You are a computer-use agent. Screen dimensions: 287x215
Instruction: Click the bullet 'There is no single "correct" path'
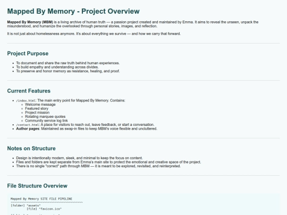pyautogui.click(x=98, y=166)
